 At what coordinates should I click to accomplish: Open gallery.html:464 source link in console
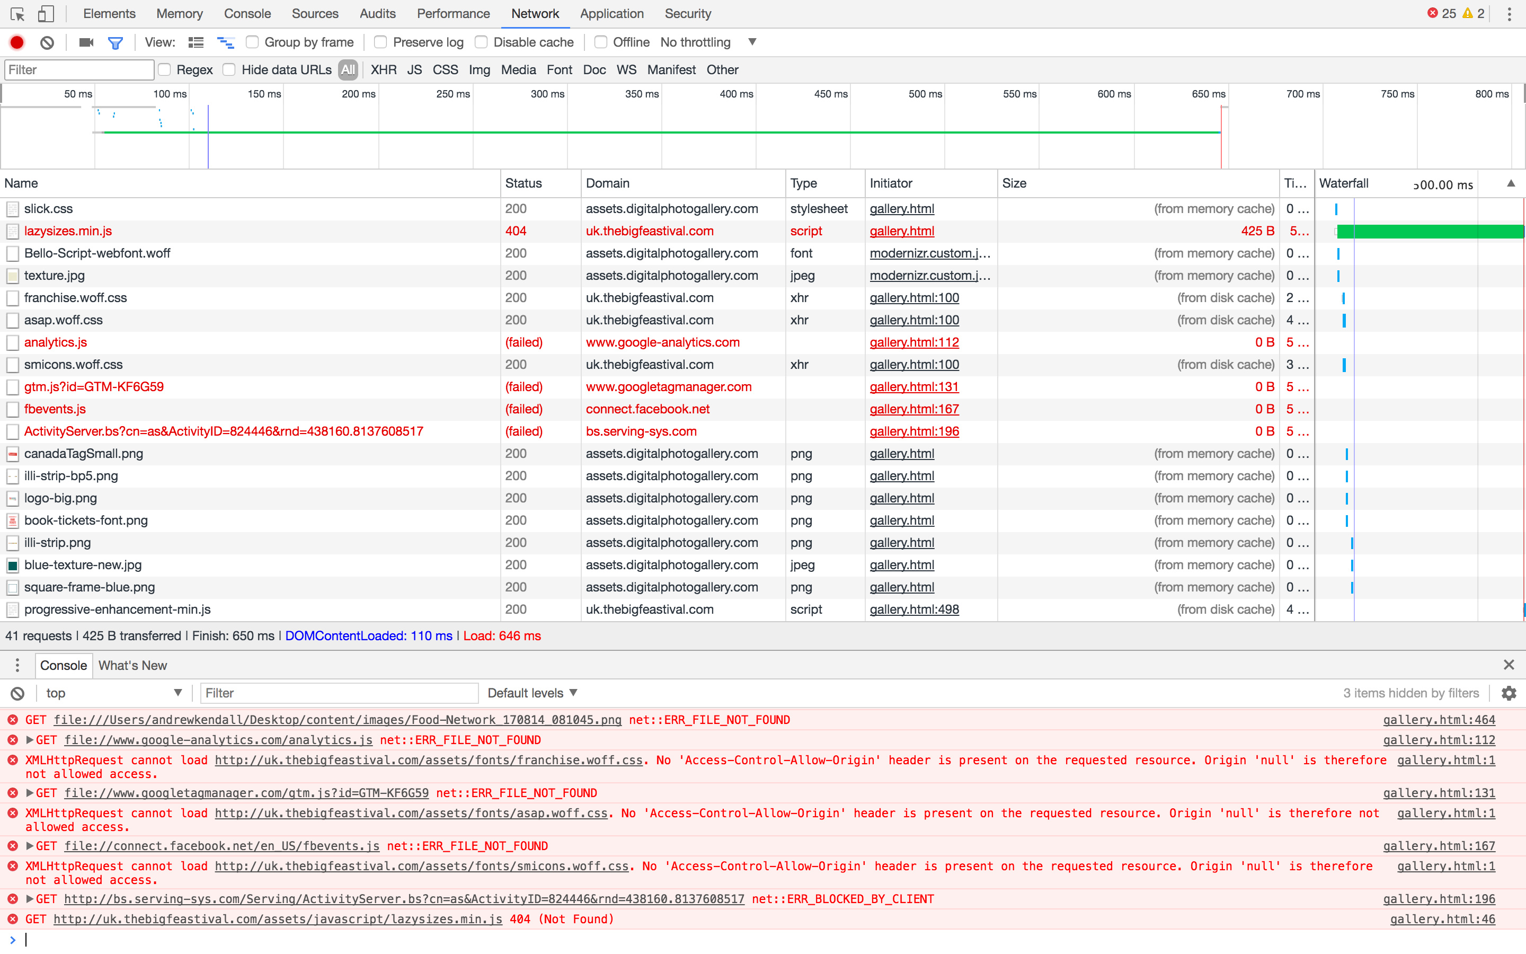click(1439, 719)
